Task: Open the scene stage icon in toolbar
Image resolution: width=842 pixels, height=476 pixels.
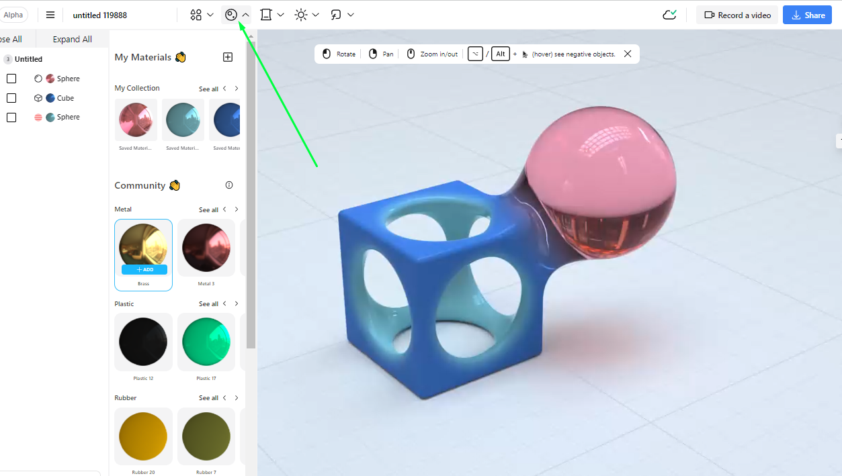Action: point(266,15)
